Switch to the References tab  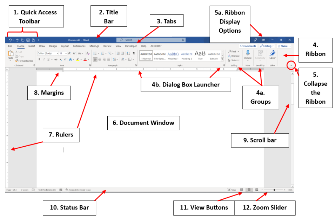point(79,46)
